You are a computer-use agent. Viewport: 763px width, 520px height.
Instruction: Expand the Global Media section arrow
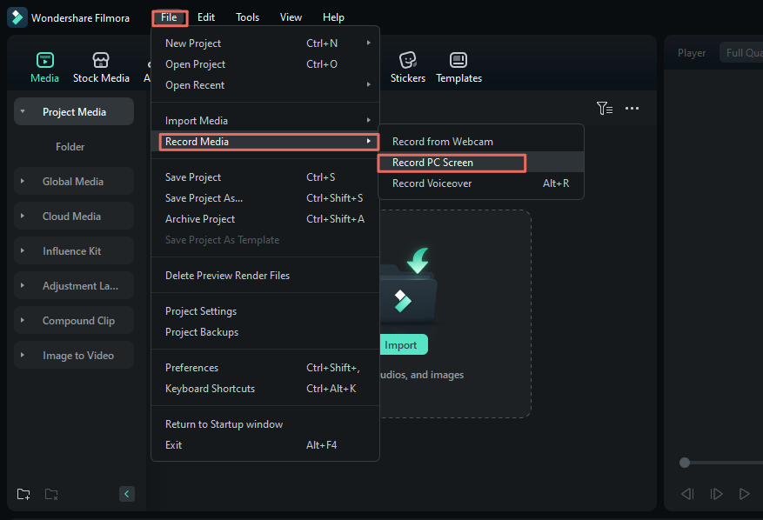(x=23, y=181)
